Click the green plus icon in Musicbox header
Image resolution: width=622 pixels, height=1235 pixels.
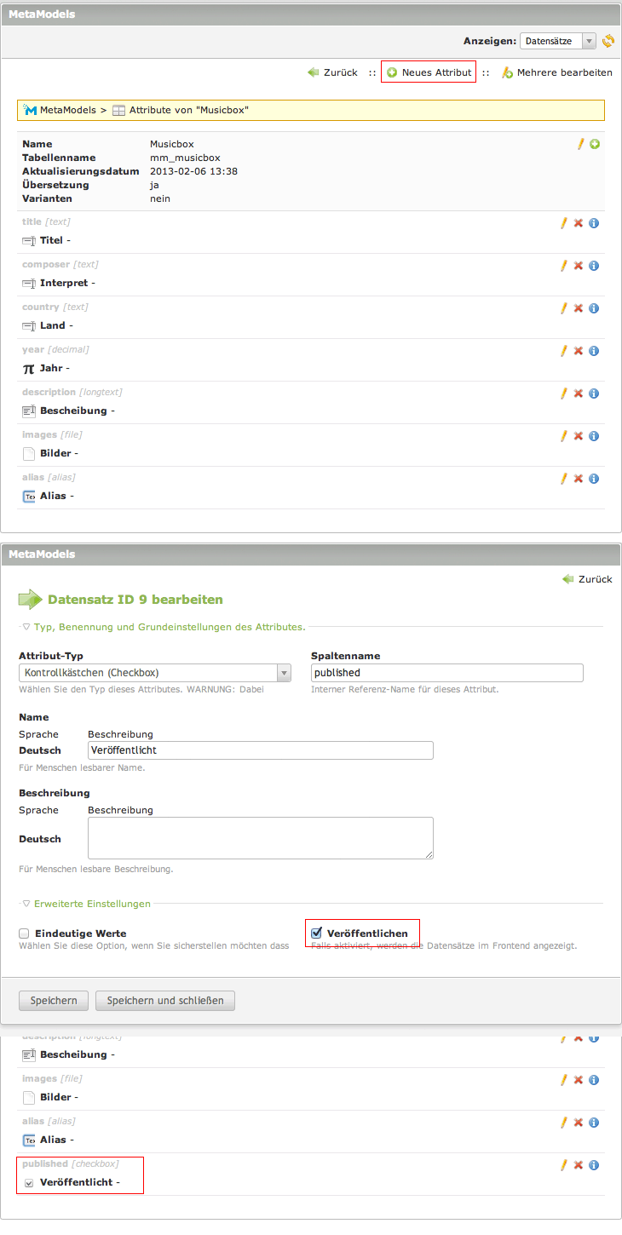tap(595, 144)
